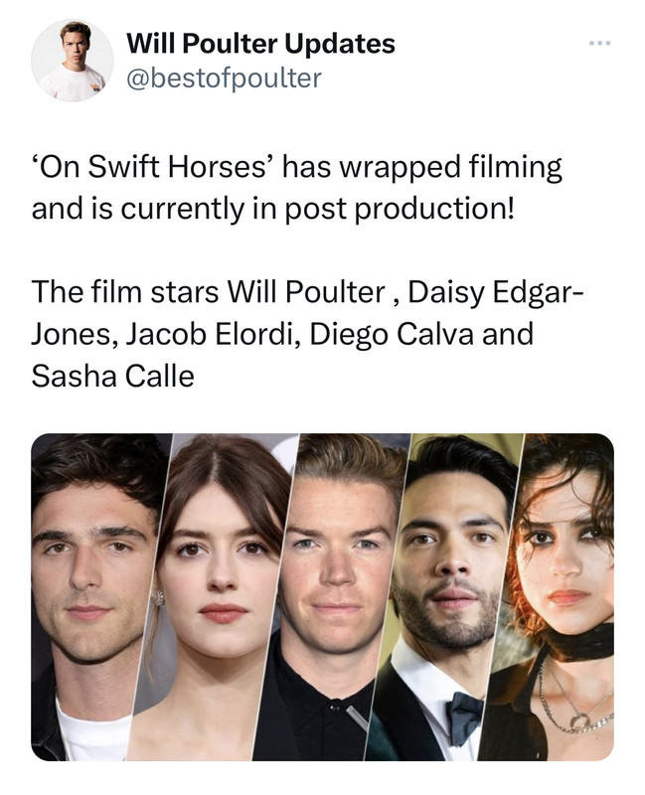This screenshot has width=645, height=795.
Task: Select the 'On Swift Horses' title text
Action: (x=153, y=167)
